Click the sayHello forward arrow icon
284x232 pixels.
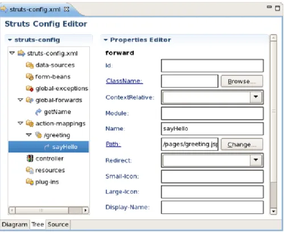(x=47, y=147)
